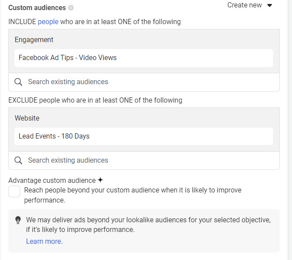Open the Learn more link
The height and width of the screenshot is (260, 292).
coord(44,241)
